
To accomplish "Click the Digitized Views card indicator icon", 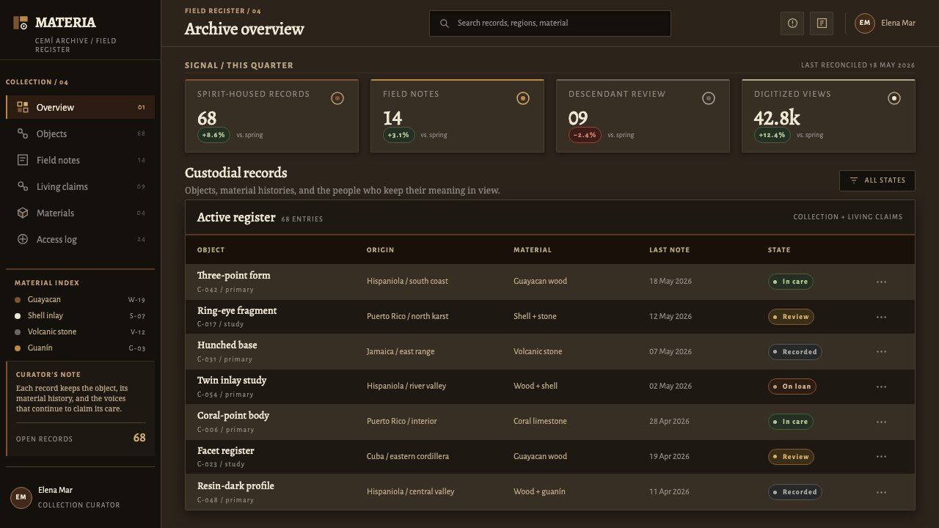I will pyautogui.click(x=894, y=98).
